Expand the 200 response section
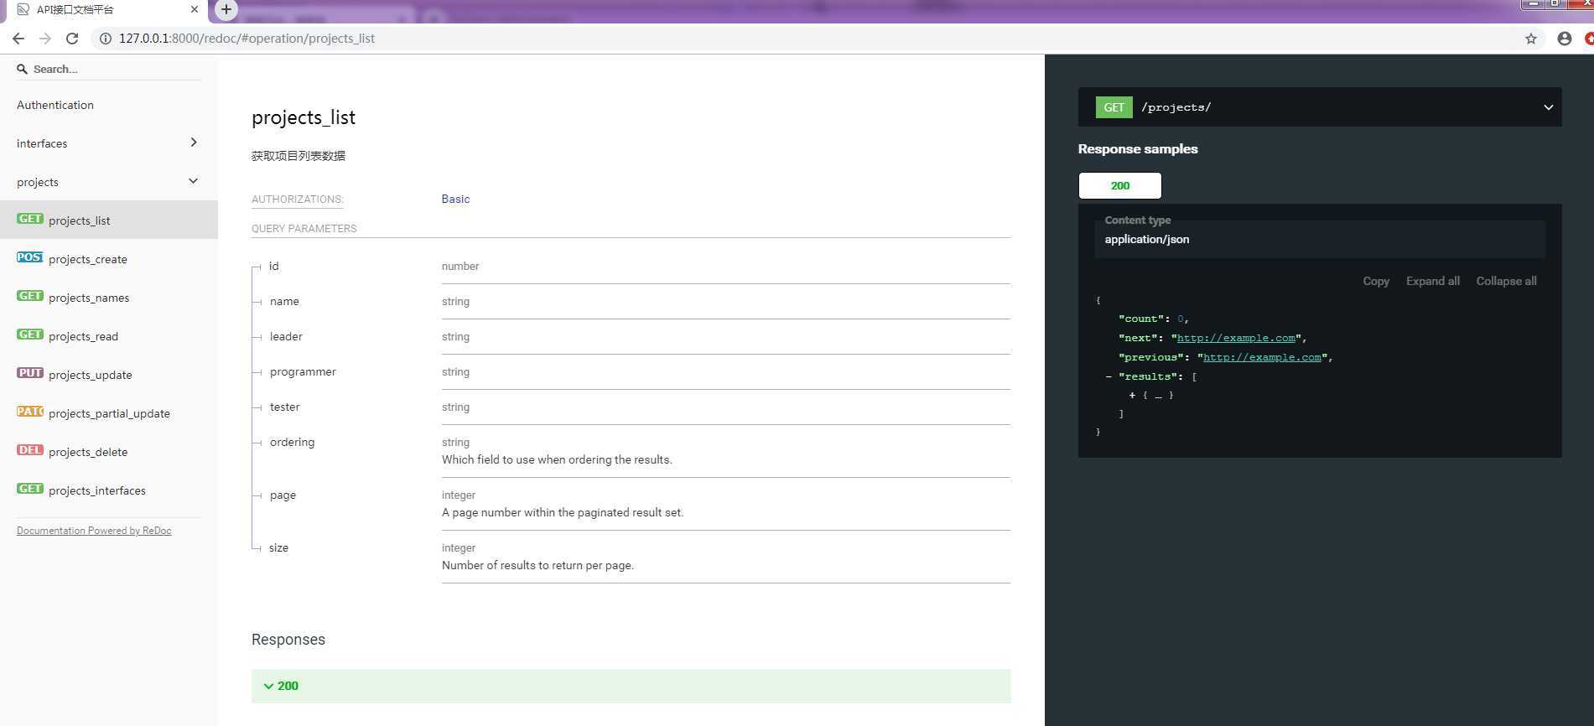The width and height of the screenshot is (1594, 726). [631, 686]
